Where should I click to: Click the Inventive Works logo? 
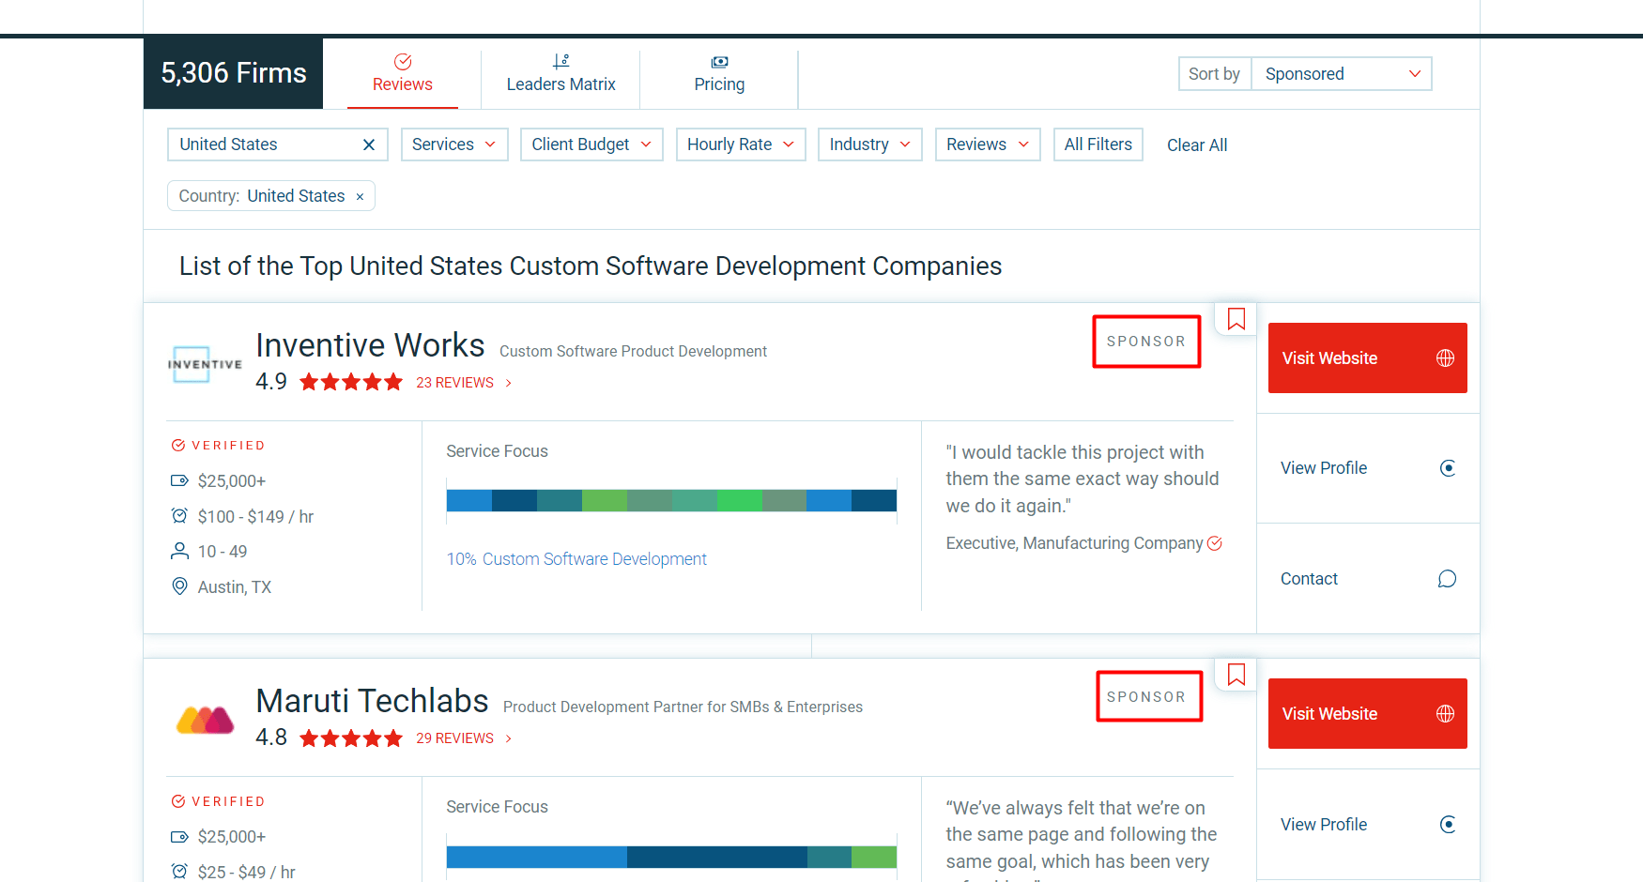pos(205,364)
